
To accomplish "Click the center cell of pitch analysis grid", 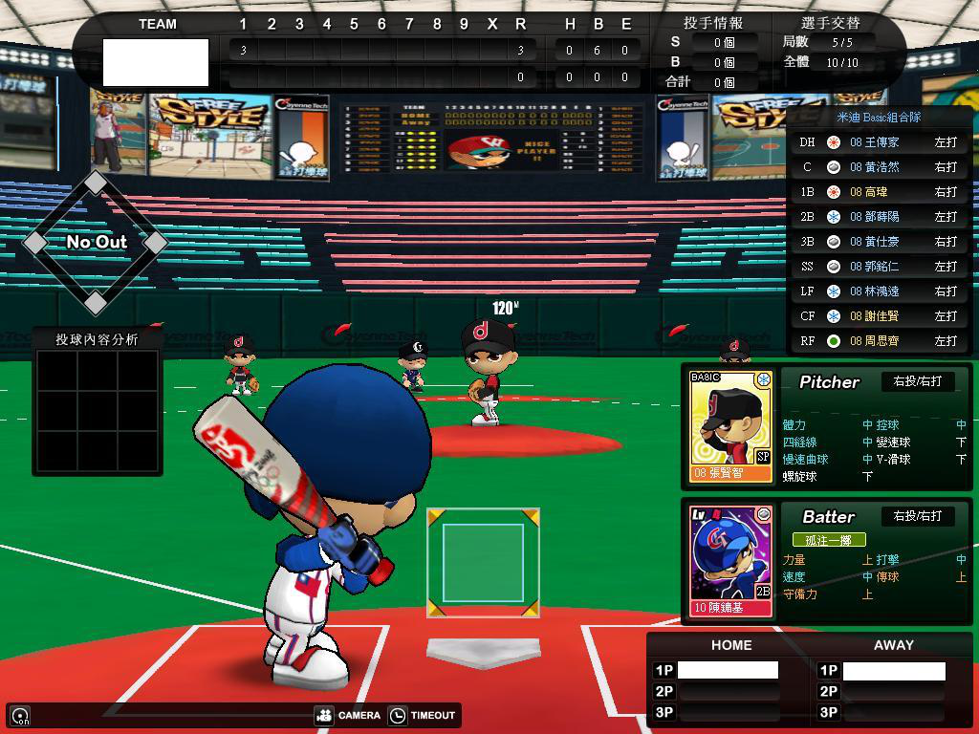I will (98, 411).
